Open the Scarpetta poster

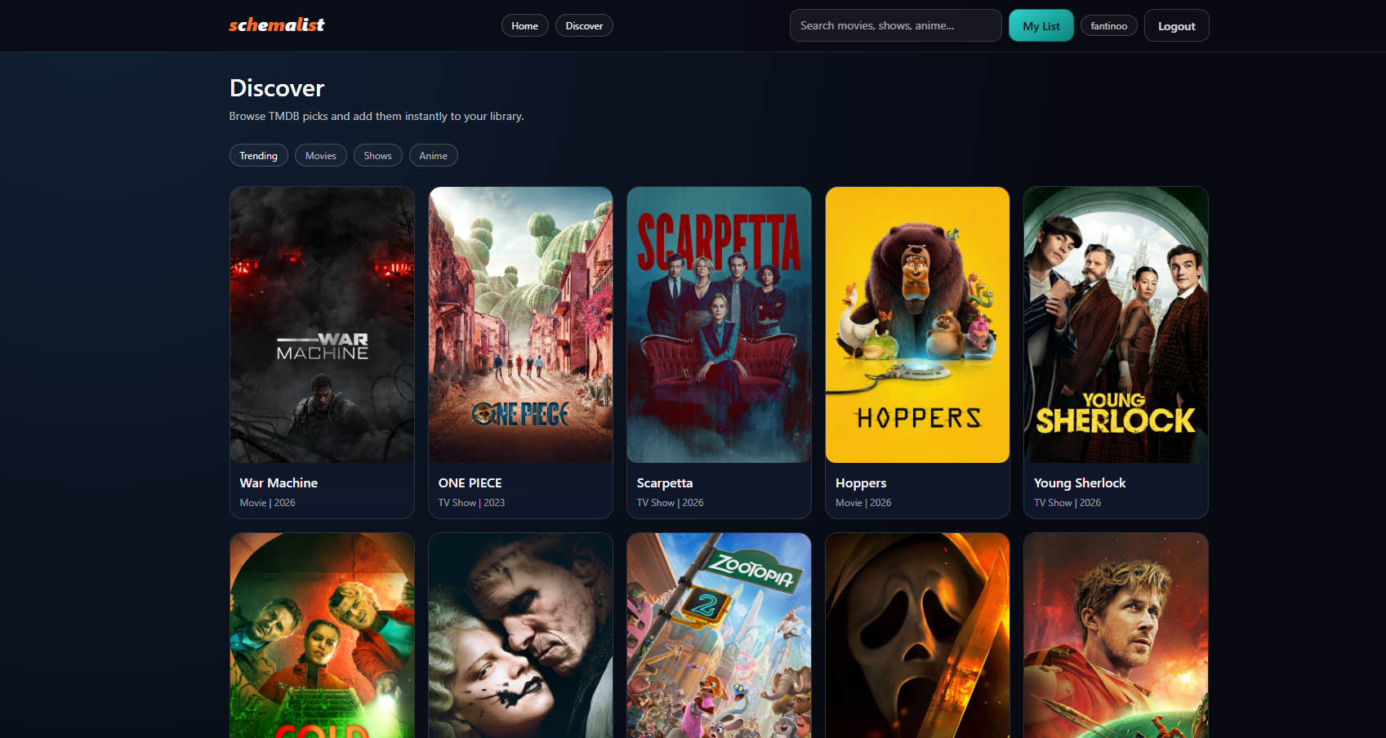point(719,325)
